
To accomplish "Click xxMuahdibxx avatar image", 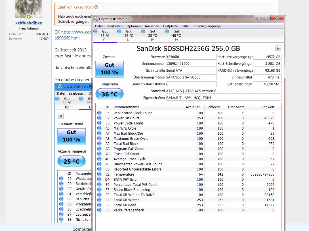I will click(29, 9).
